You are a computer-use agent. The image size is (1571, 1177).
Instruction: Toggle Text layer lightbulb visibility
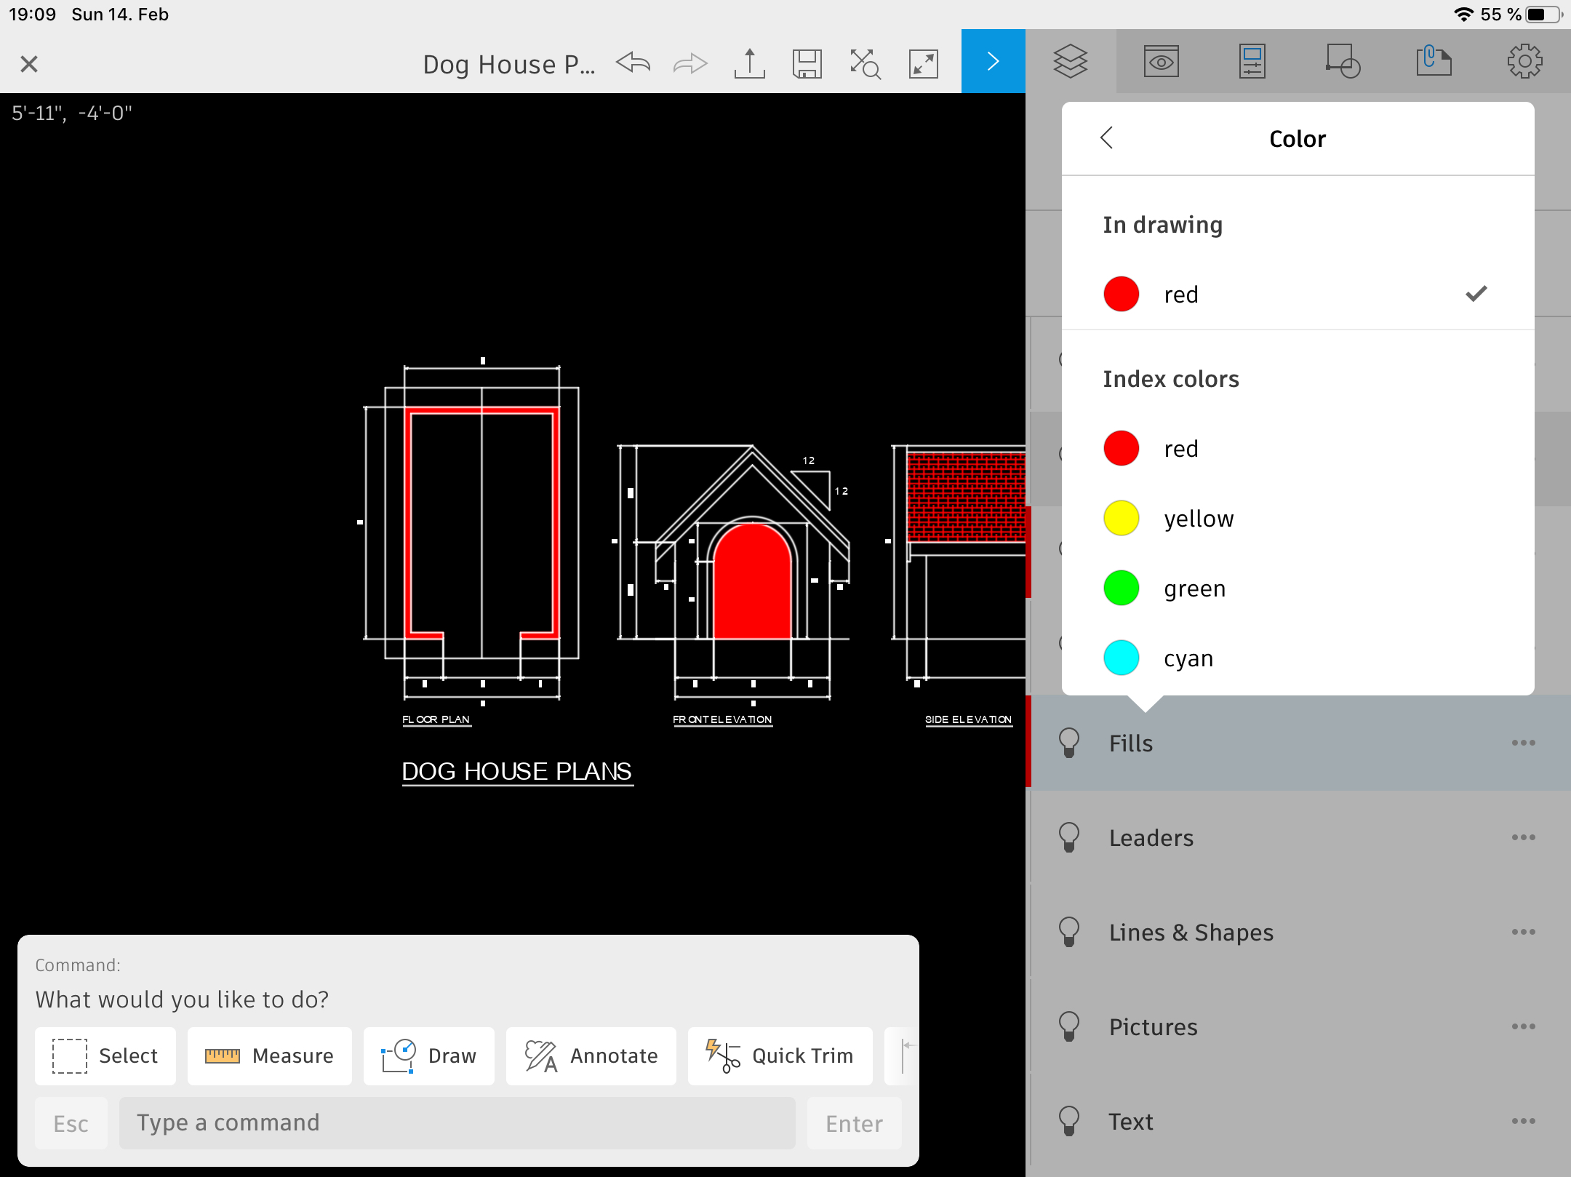1069,1121
